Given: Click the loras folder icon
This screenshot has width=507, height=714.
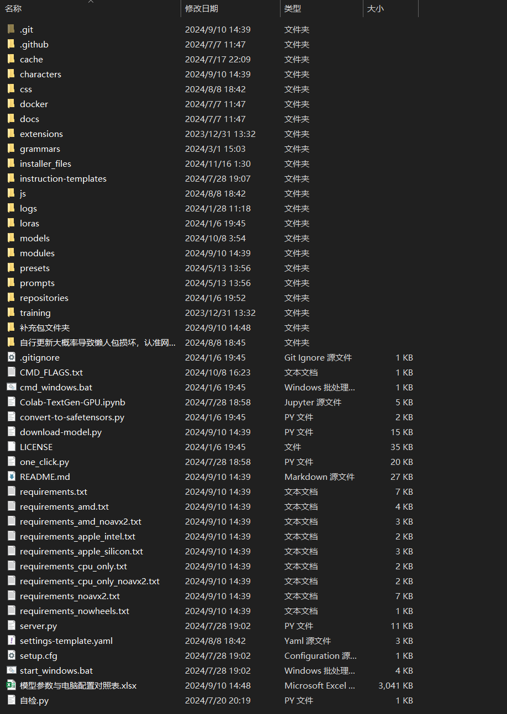Looking at the screenshot, I should tap(11, 223).
